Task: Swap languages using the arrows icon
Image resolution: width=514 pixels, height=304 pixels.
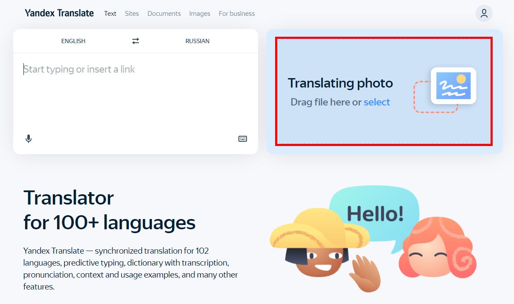Action: [x=136, y=41]
